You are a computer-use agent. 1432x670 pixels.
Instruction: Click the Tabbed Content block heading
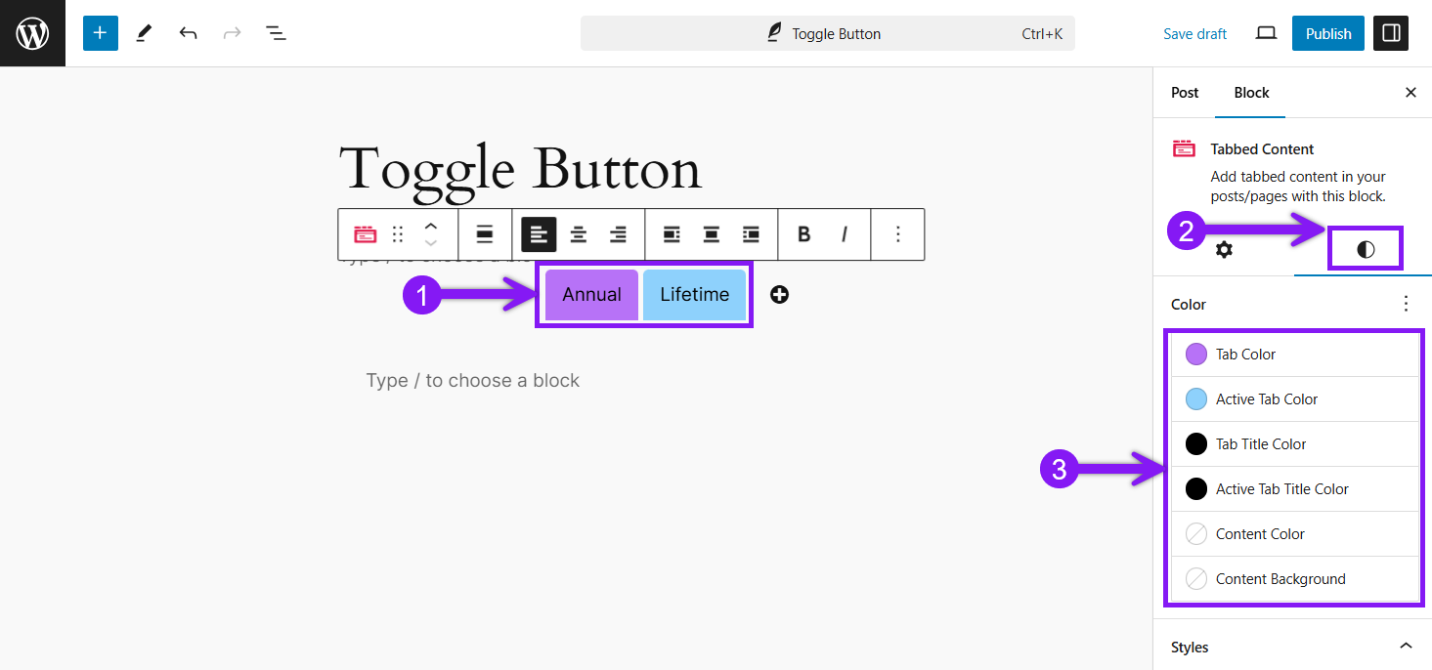[x=1262, y=149]
